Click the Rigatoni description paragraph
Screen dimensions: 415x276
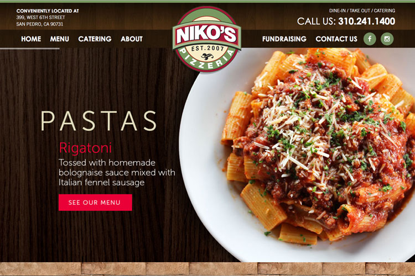(x=117, y=172)
